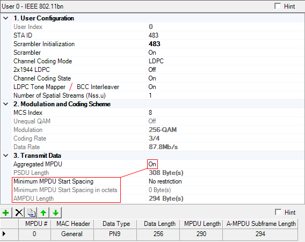The height and width of the screenshot is (242, 305).
Task: Delete selected MPDU with X icon
Action: pyautogui.click(x=19, y=212)
